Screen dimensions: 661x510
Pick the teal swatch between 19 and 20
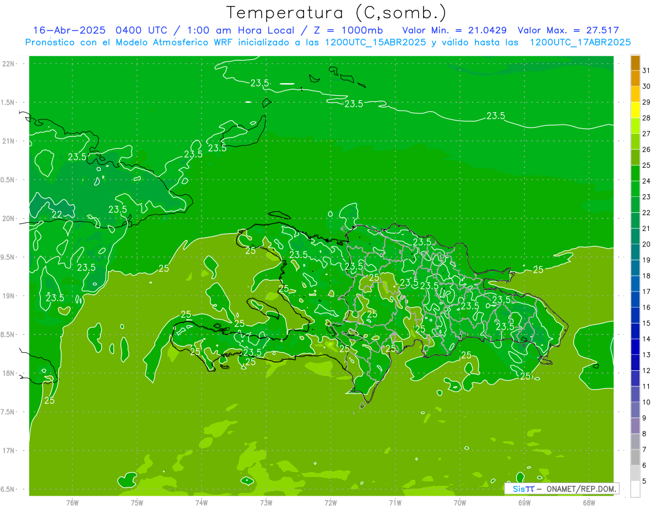point(635,253)
